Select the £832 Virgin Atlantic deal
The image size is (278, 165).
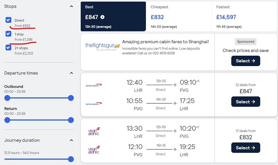(246, 148)
